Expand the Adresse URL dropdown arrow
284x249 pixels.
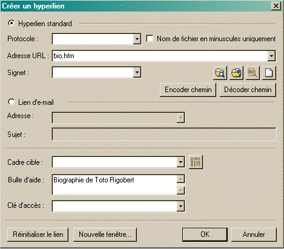coord(271,56)
